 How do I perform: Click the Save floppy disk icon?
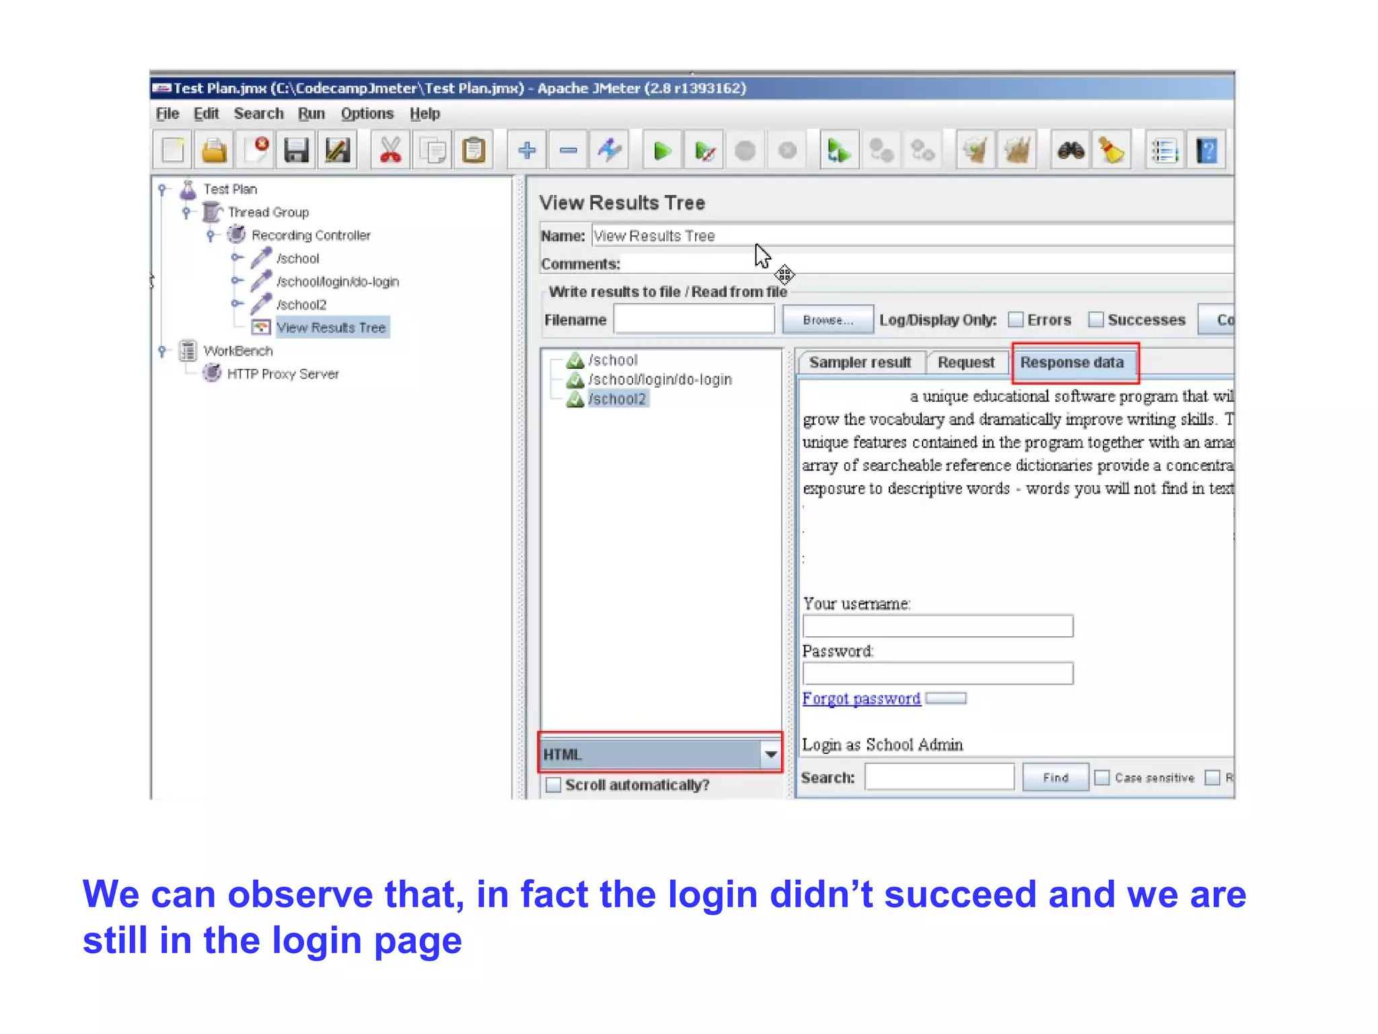(x=296, y=149)
